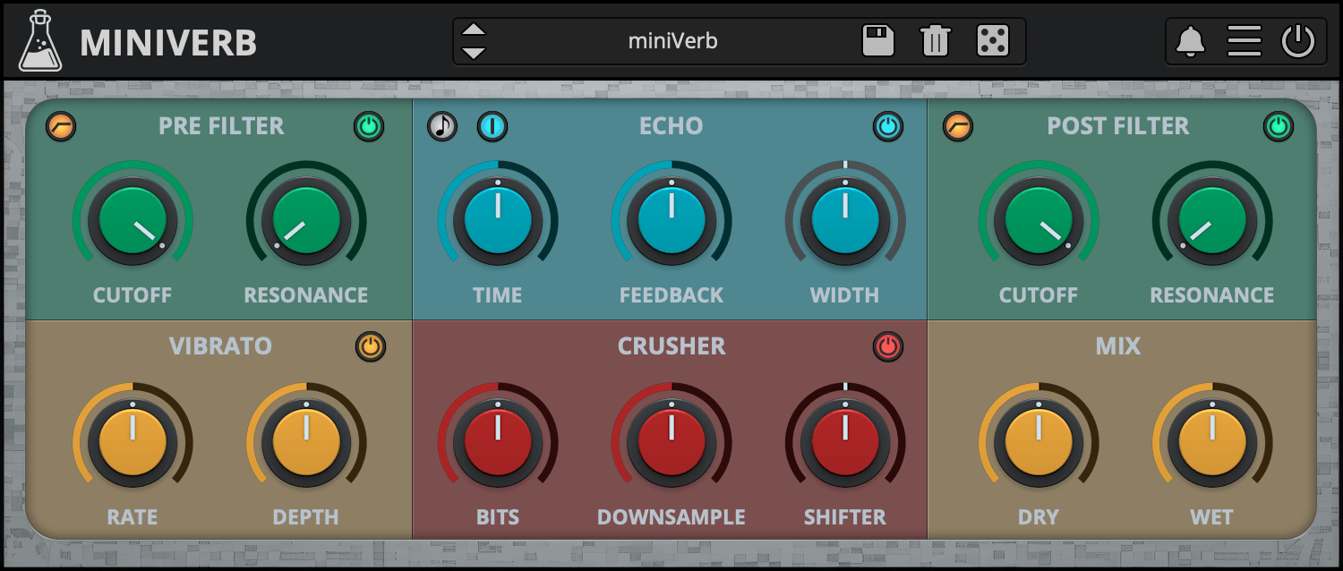Click the flask logo icon
1343x571 pixels.
(41, 41)
